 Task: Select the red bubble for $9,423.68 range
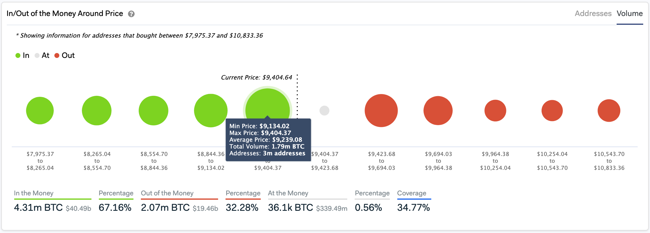tap(381, 110)
